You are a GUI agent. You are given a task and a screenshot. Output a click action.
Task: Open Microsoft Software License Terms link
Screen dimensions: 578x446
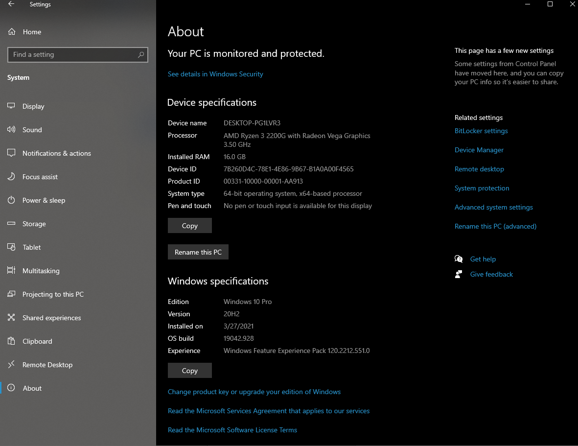click(x=232, y=430)
